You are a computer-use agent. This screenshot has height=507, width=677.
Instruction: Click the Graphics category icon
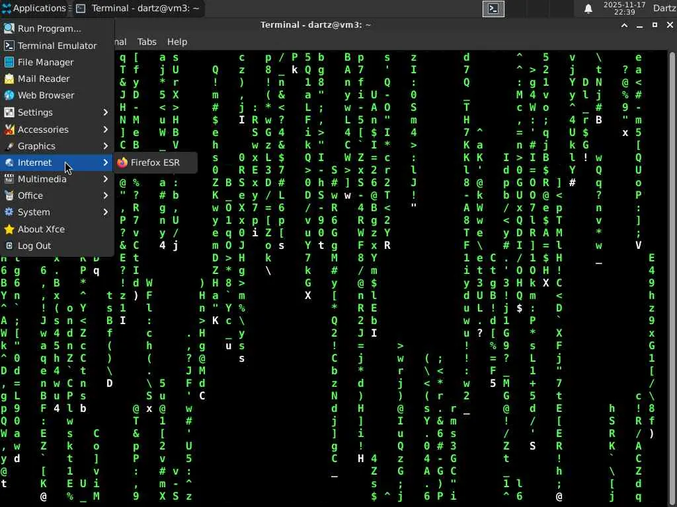click(x=9, y=146)
